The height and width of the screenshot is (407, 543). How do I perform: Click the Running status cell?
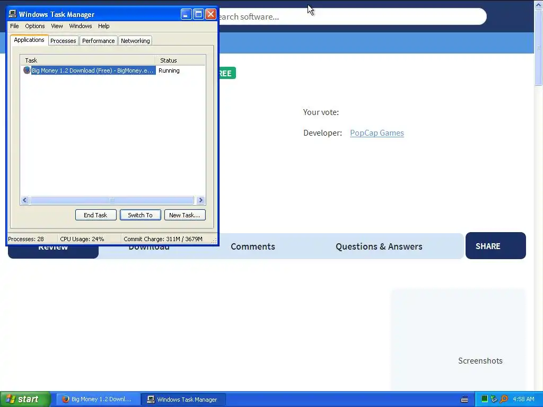coord(169,70)
